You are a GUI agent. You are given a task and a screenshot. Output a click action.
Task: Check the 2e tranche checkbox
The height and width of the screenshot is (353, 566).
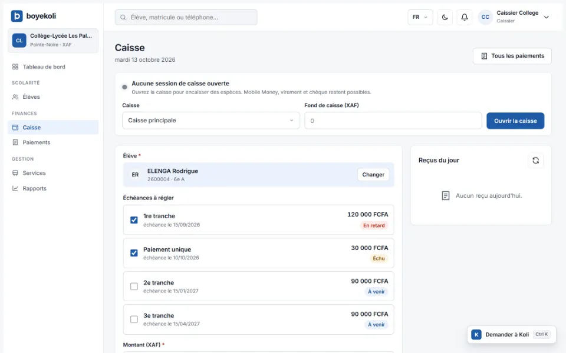point(134,287)
